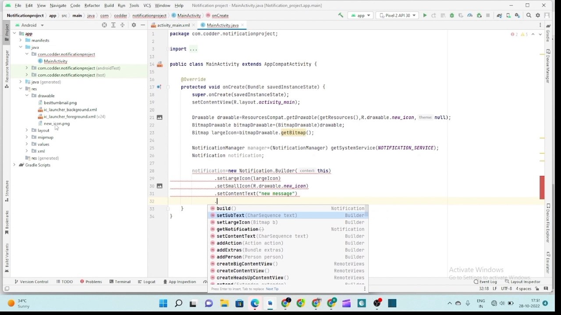
Task: Click the Sync Project with Gradle icon
Action: (x=499, y=15)
